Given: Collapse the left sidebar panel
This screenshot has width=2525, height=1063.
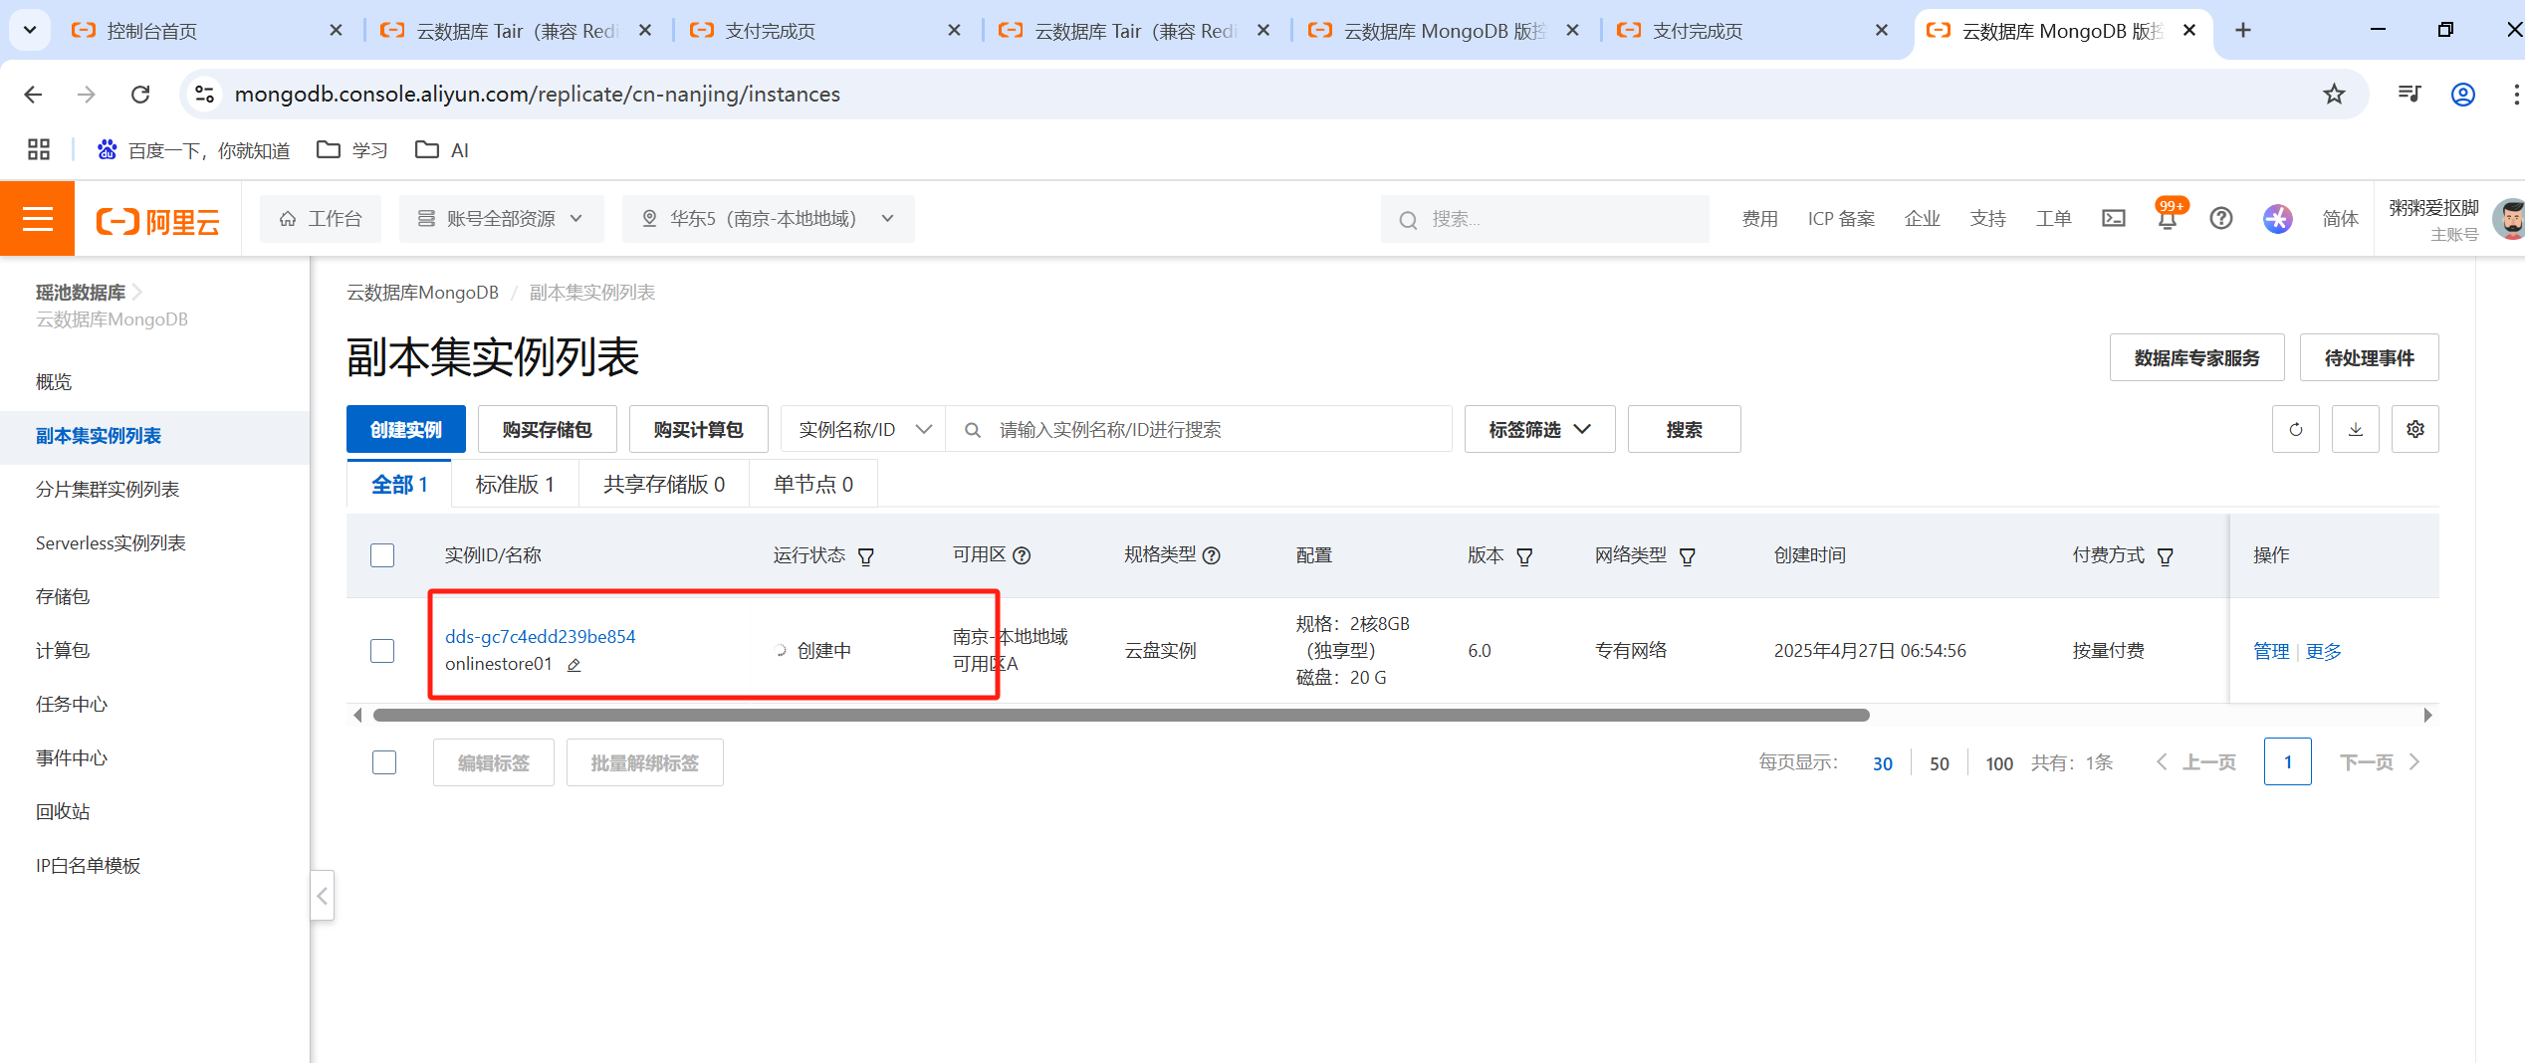Looking at the screenshot, I should click(322, 895).
